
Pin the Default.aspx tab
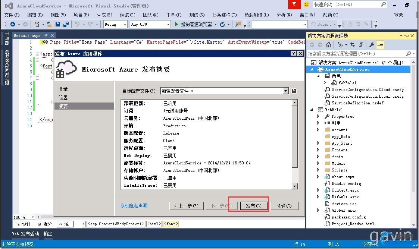46,35
